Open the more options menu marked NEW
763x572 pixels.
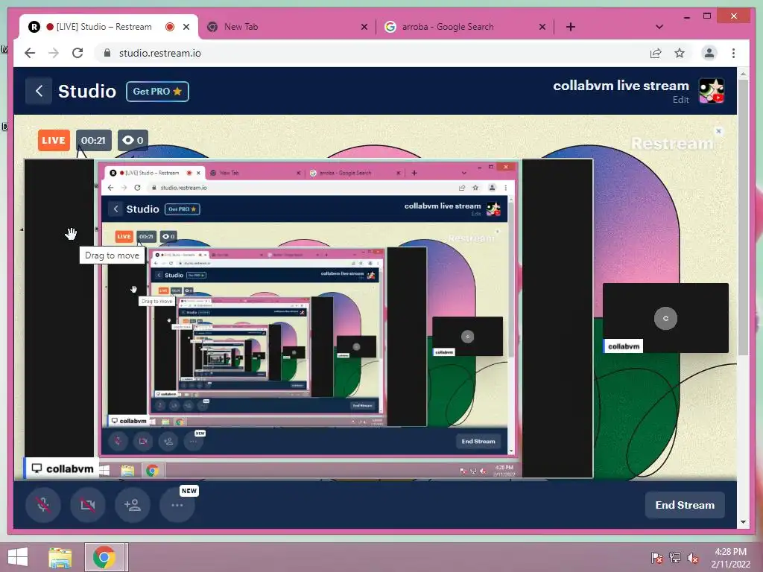click(x=177, y=505)
